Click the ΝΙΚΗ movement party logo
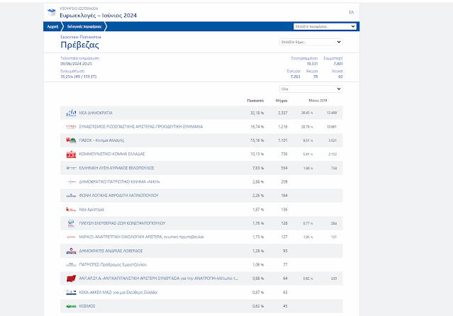The image size is (453, 316). point(71,181)
